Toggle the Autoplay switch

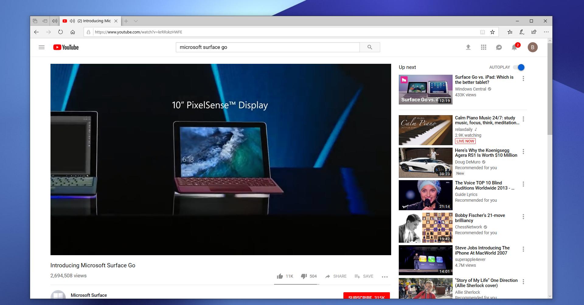click(519, 67)
